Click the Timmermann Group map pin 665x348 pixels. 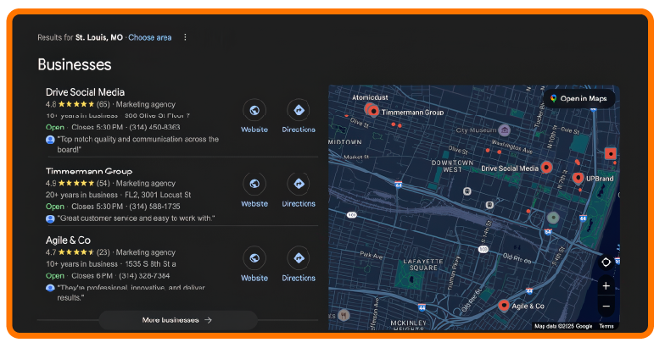[371, 110]
